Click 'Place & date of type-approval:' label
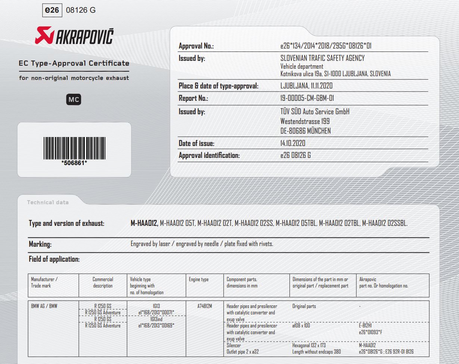The height and width of the screenshot is (364, 459). click(218, 86)
